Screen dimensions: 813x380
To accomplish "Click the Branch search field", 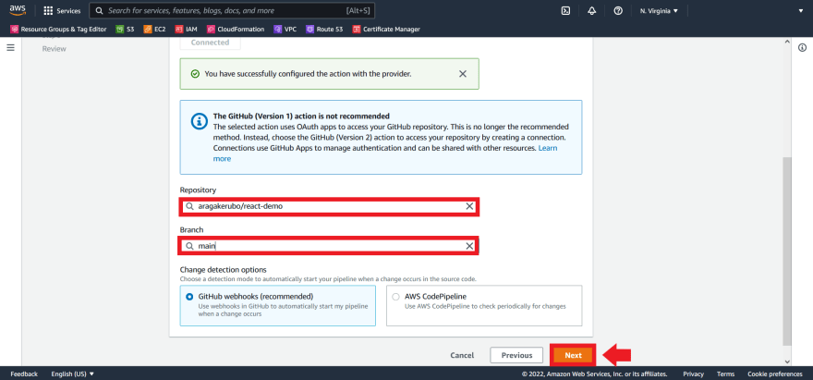I will click(329, 246).
